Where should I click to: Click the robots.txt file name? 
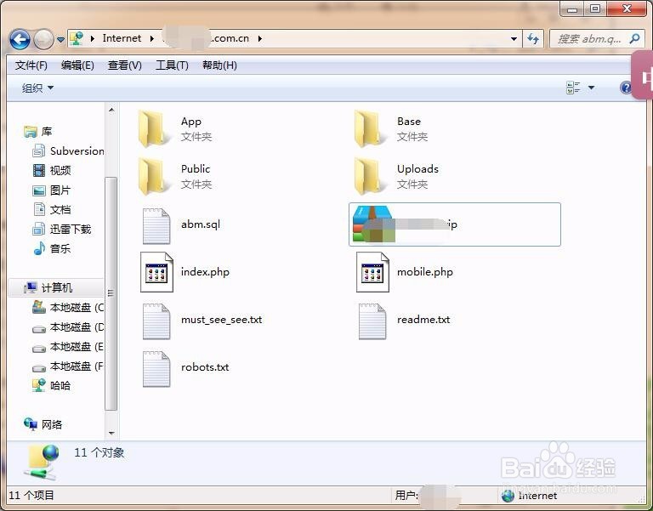point(205,367)
